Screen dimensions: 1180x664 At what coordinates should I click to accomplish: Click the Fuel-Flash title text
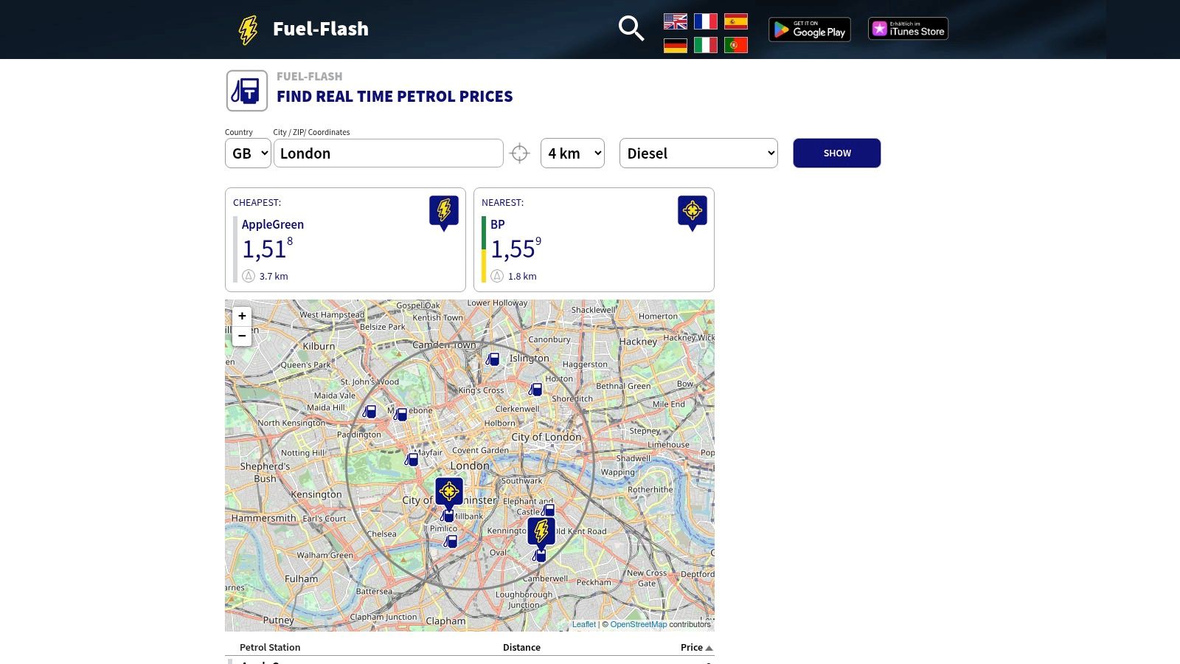coord(321,29)
